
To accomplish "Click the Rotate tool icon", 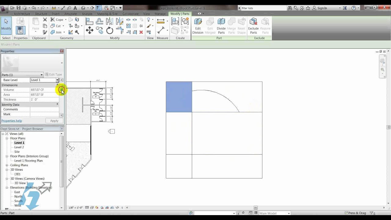I will [110, 30].
